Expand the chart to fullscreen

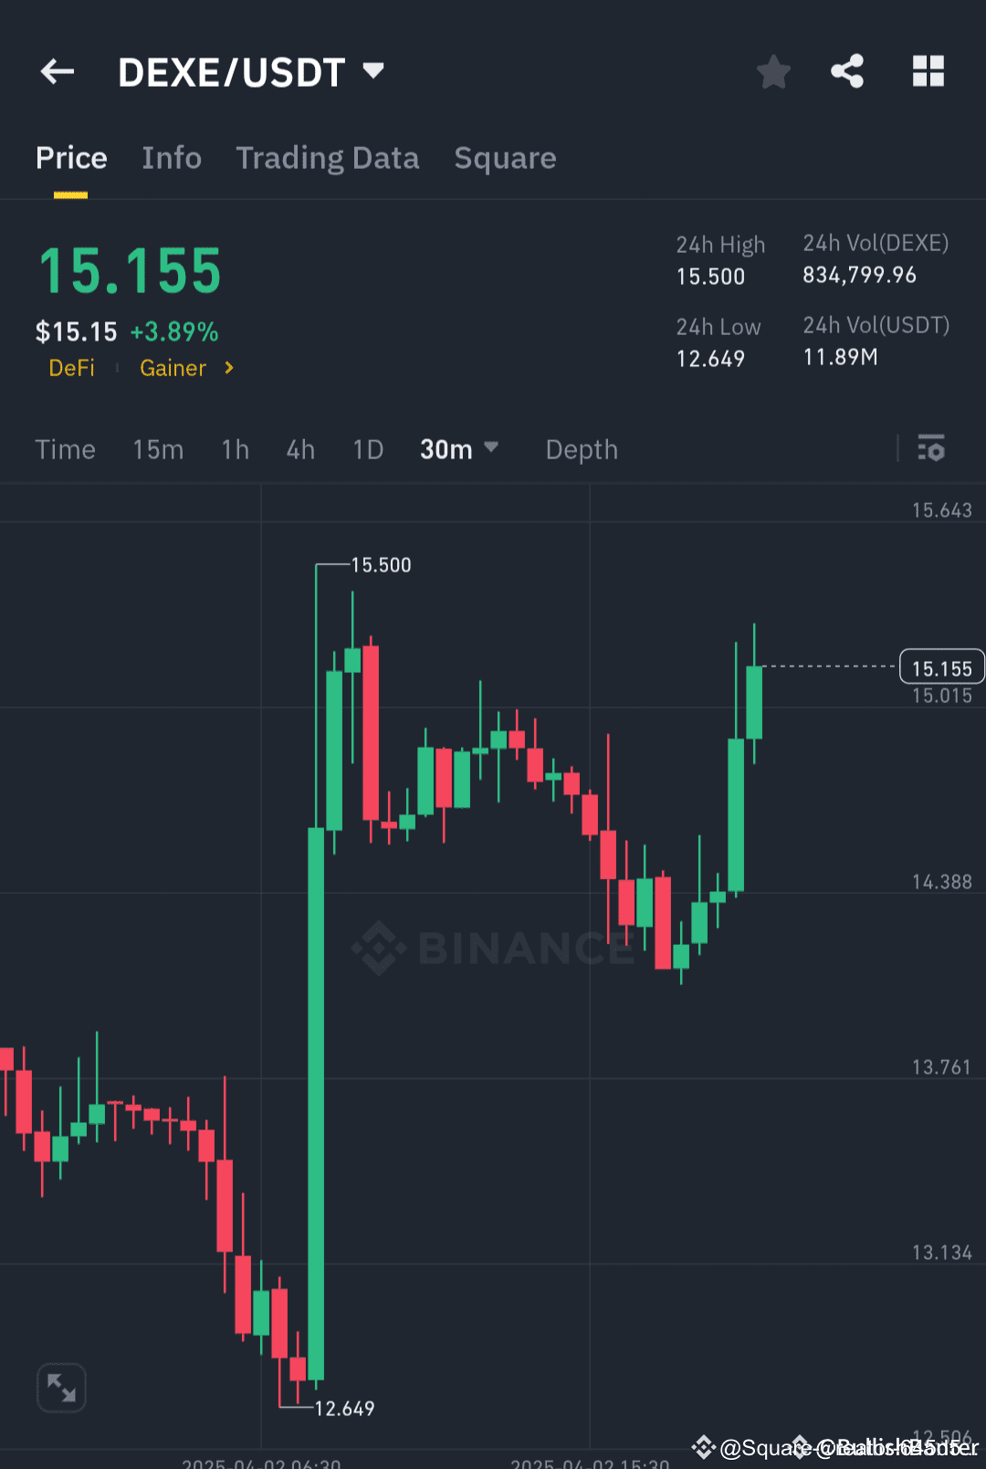(60, 1387)
